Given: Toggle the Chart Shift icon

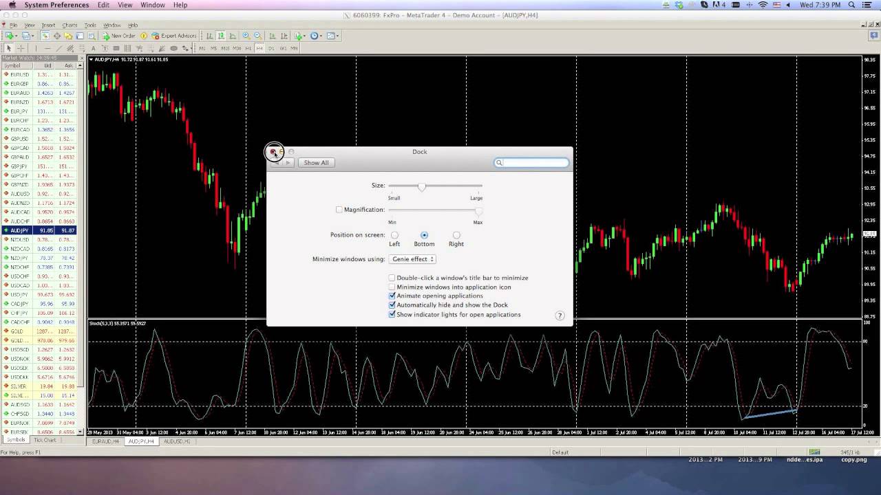Looking at the screenshot, I should tap(284, 36).
